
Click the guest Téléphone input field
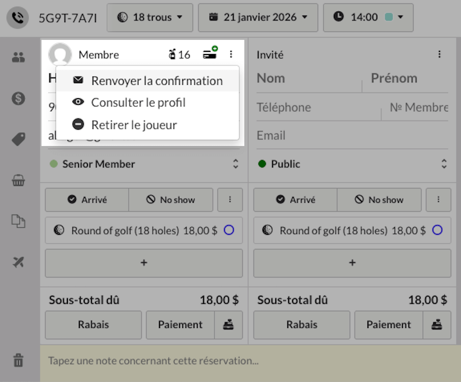318,107
